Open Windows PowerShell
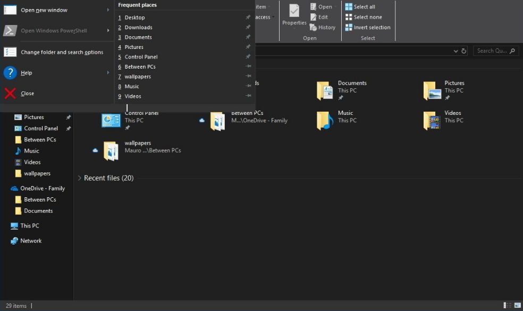The height and width of the screenshot is (311, 523). click(53, 31)
